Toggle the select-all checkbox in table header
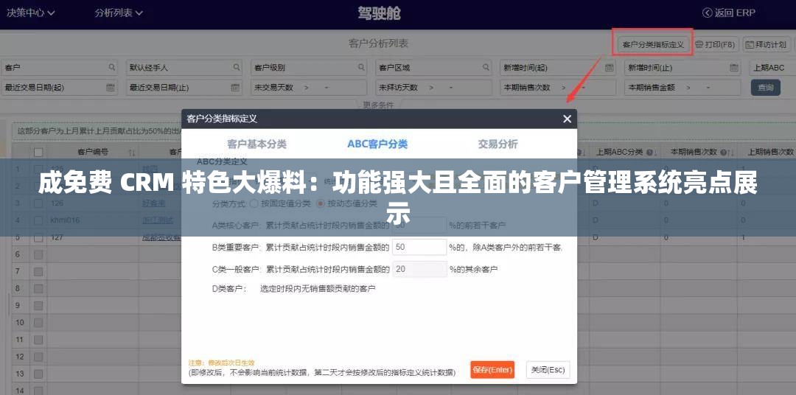Image resolution: width=796 pixels, height=395 pixels. (x=38, y=152)
